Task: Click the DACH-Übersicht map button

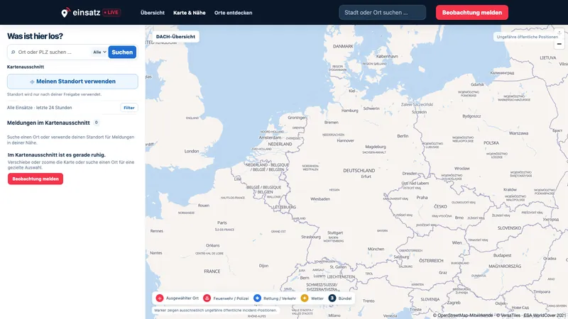Action: click(x=175, y=37)
